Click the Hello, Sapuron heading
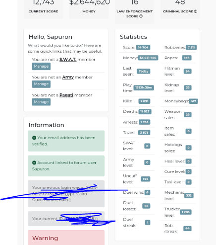The height and width of the screenshot is (245, 216). coord(51,37)
